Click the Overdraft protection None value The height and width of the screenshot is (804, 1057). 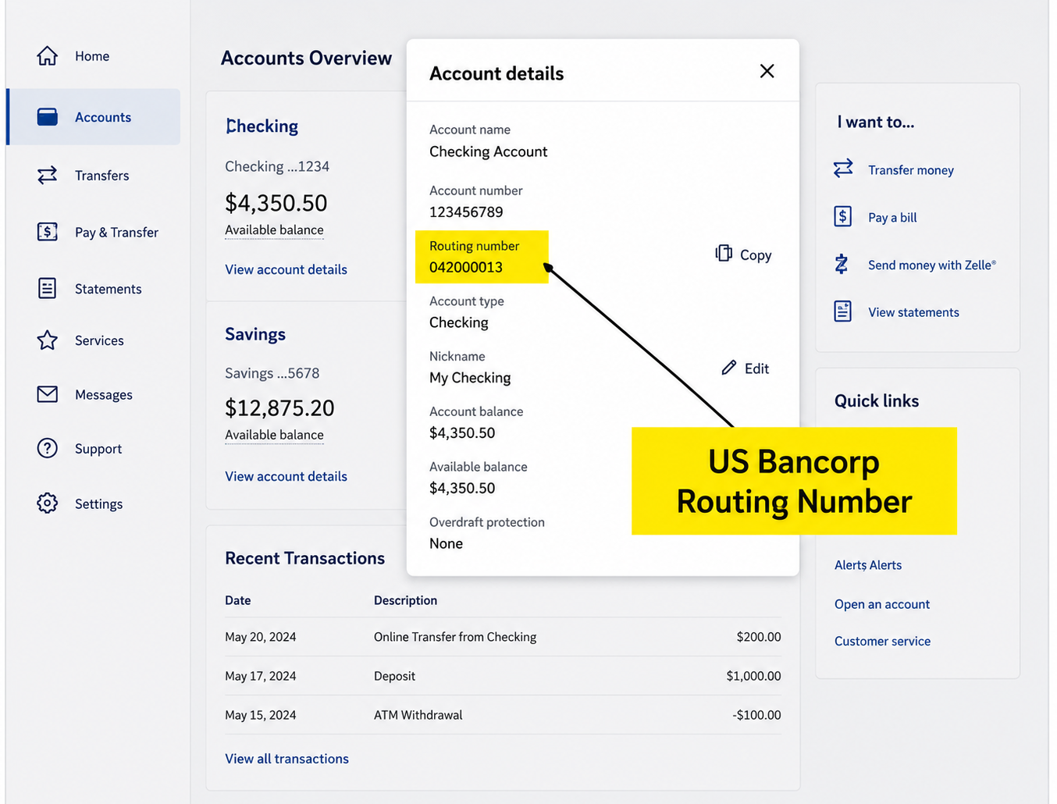(446, 543)
